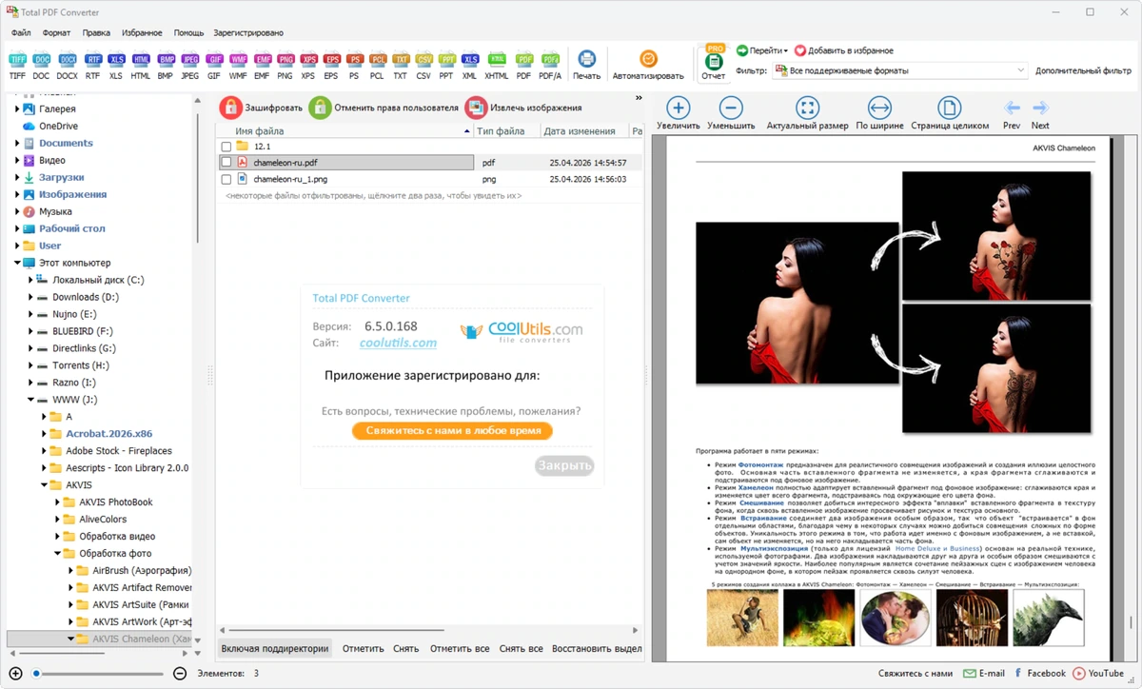
Task: Open the YouTube link in status bar
Action: pos(1098,674)
